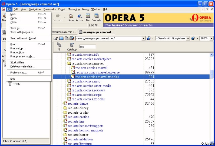Click the scroll up arrow of newsgroup list
215x146 pixels.
tap(211, 55)
